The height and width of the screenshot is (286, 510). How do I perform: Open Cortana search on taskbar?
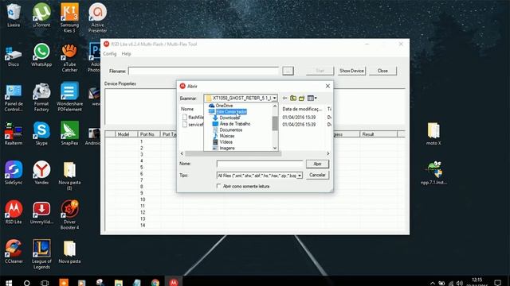26,283
